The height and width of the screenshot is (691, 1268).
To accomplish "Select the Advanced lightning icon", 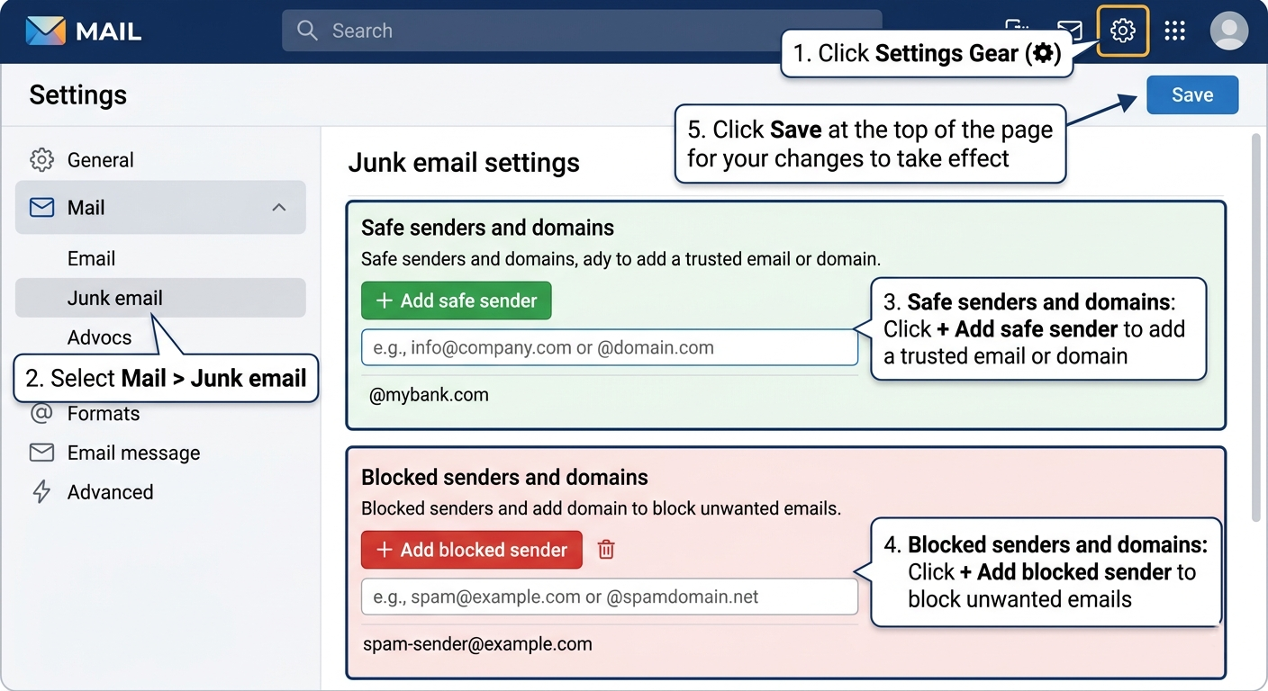I will (41, 492).
